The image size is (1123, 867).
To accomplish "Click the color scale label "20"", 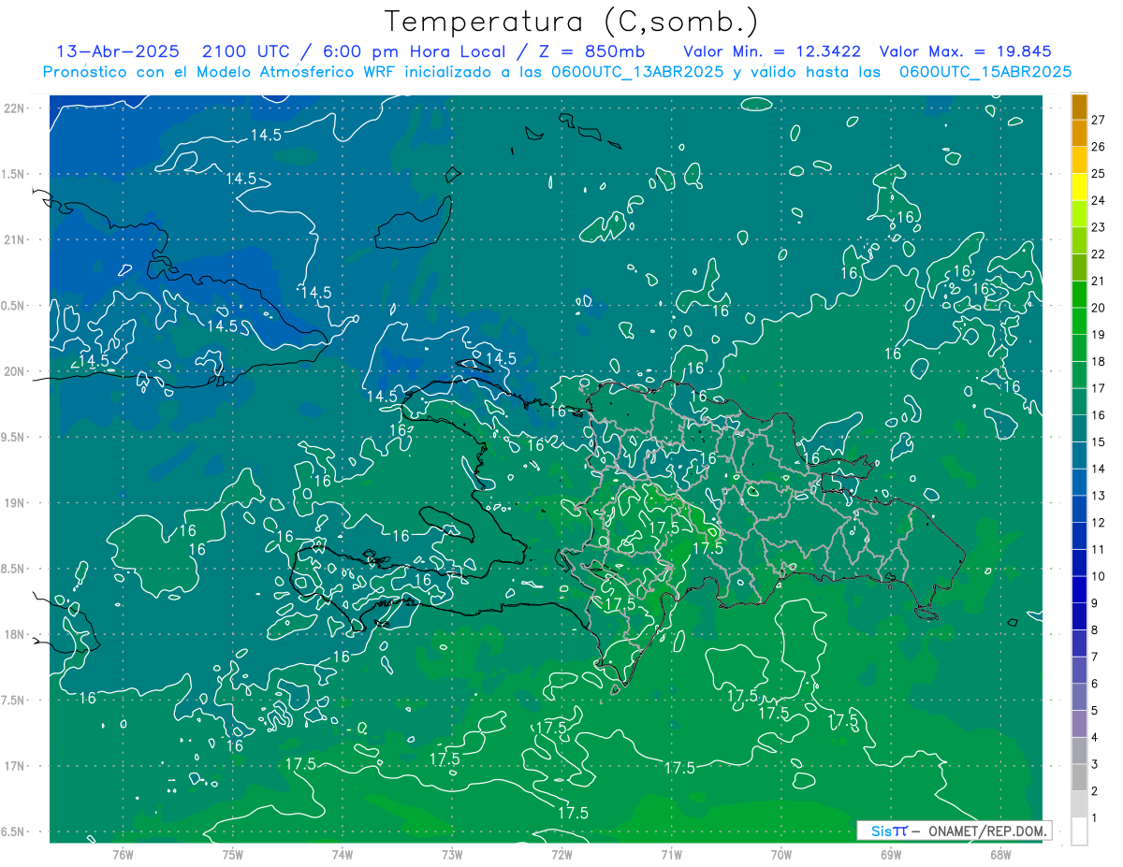I will pyautogui.click(x=1099, y=308).
